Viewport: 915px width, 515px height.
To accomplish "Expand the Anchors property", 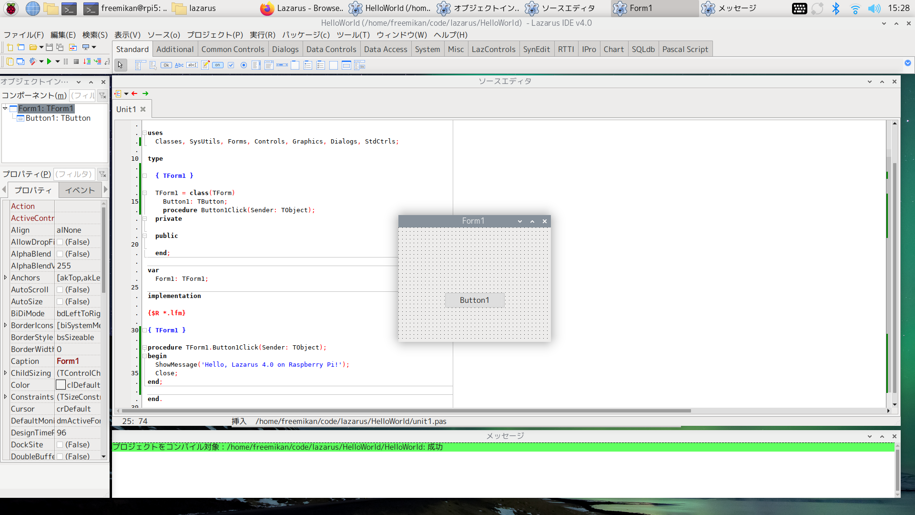I will (5, 278).
